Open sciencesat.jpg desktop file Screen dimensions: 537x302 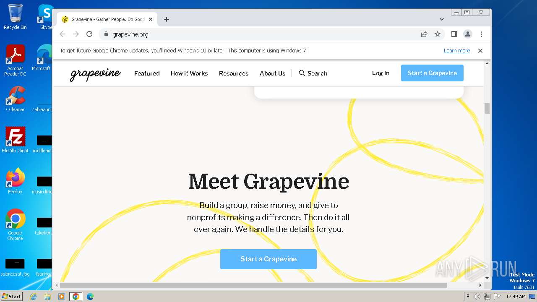[x=15, y=268]
